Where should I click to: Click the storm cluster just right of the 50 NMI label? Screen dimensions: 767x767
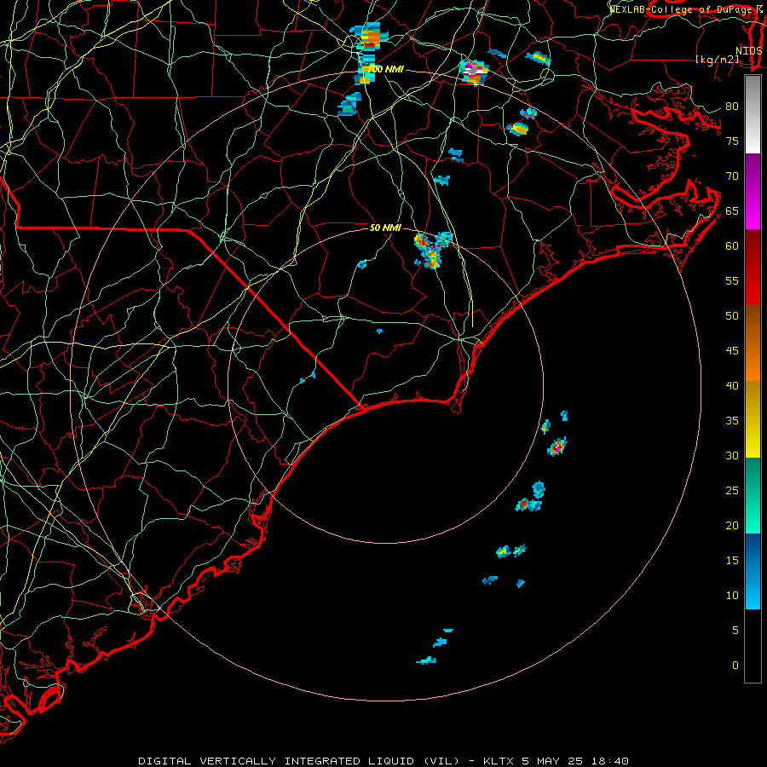click(432, 250)
